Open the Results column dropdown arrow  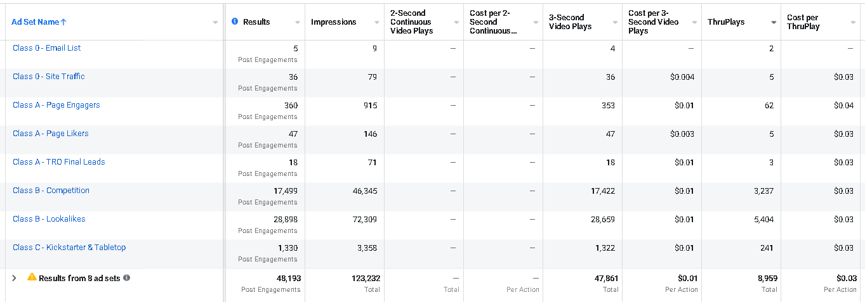coord(298,23)
